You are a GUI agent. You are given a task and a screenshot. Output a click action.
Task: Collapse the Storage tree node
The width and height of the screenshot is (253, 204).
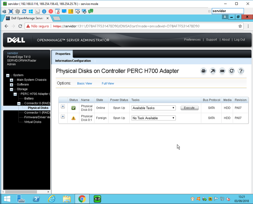tap(11, 89)
